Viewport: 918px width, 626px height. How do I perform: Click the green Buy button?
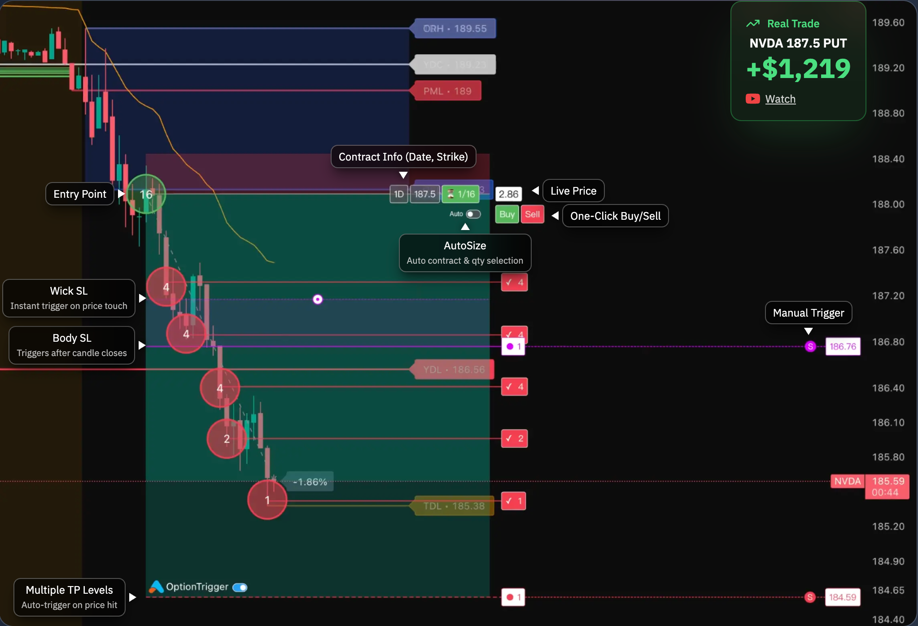coord(507,214)
